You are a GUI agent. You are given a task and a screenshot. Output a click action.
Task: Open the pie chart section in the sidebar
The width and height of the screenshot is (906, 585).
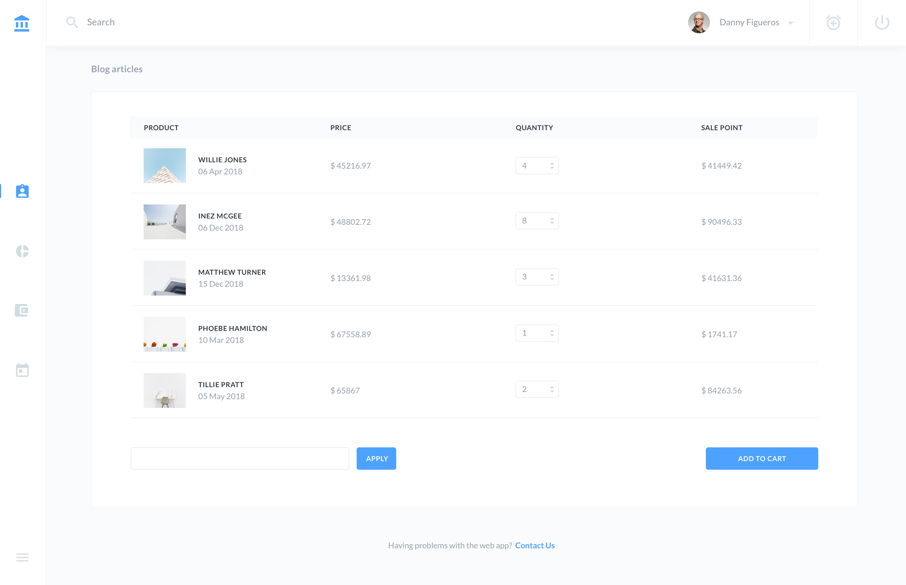click(22, 251)
